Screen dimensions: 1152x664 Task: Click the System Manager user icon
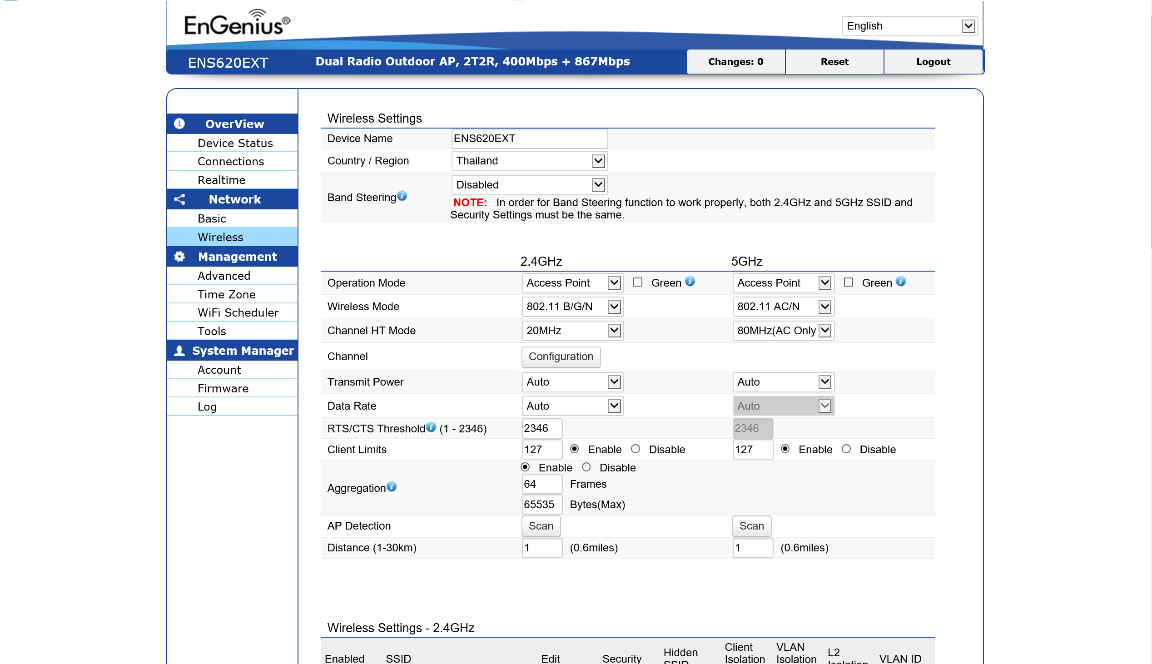[x=179, y=350]
